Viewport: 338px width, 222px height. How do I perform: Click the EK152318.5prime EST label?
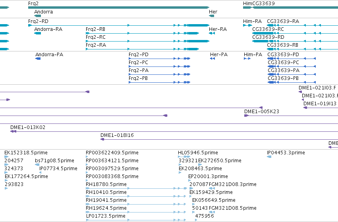26,153
